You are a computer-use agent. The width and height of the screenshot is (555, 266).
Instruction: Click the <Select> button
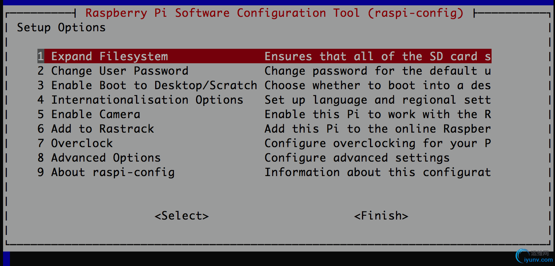coord(182,216)
